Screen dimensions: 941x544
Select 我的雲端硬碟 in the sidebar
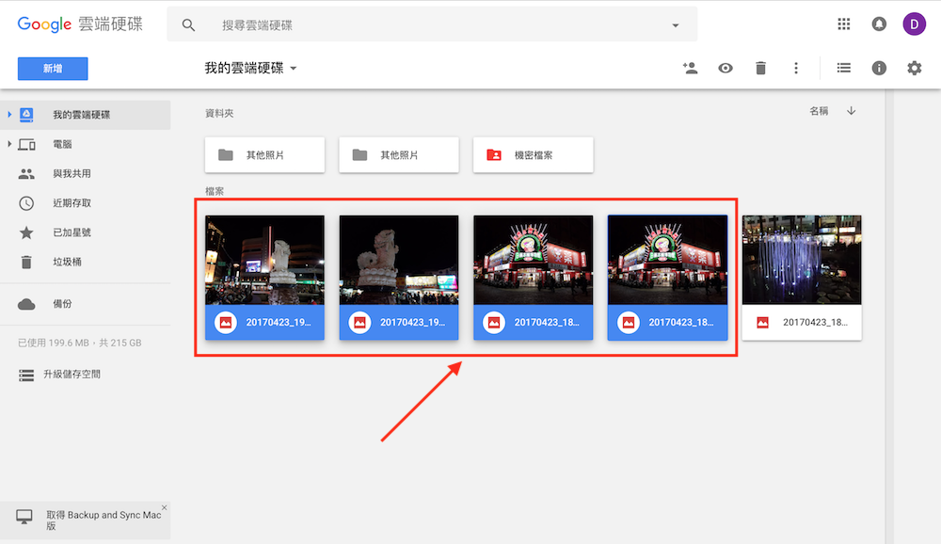(x=86, y=115)
